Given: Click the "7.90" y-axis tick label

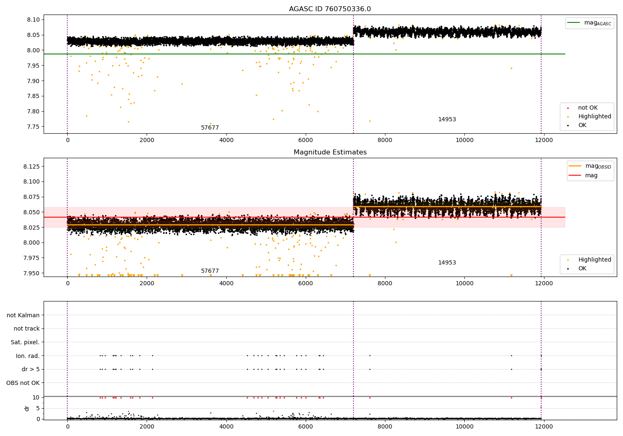Looking at the screenshot, I should (34, 81).
